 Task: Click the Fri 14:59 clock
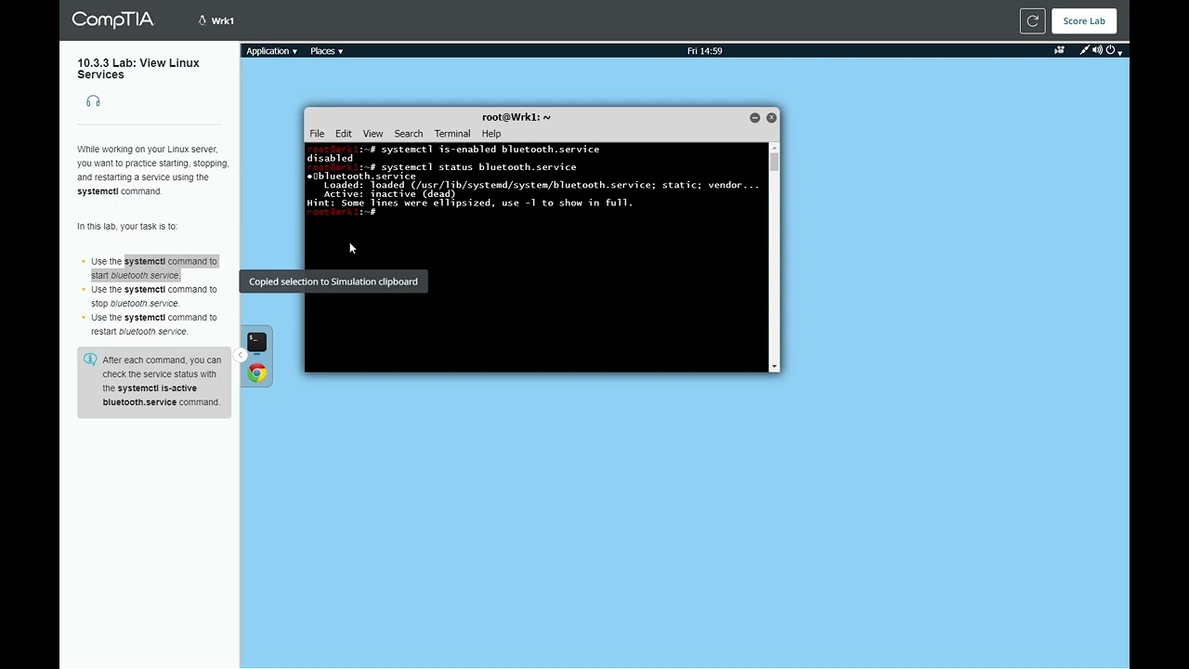704,51
